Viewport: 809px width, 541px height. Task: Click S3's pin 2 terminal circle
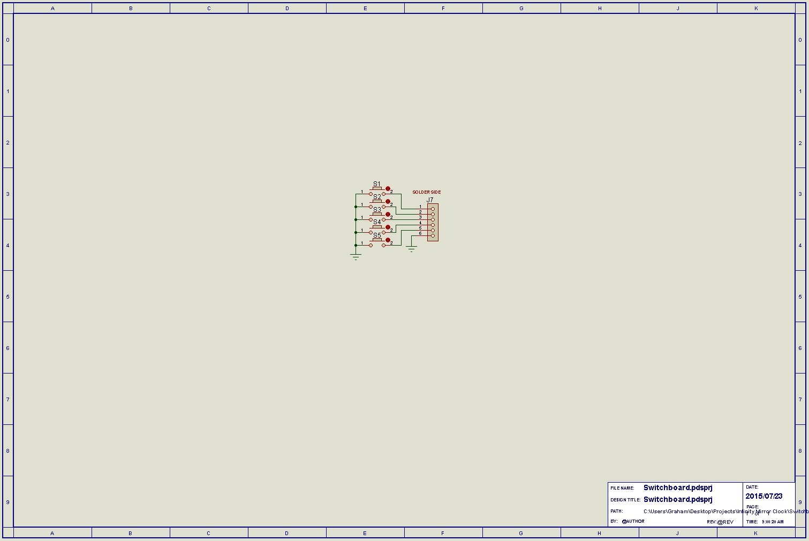383,219
